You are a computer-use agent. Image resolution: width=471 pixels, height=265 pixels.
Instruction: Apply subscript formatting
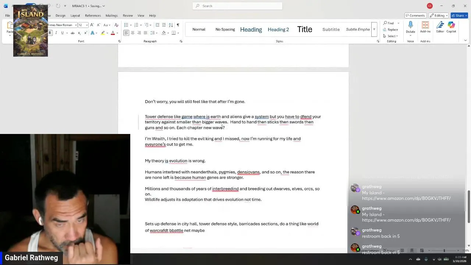pos(79,33)
